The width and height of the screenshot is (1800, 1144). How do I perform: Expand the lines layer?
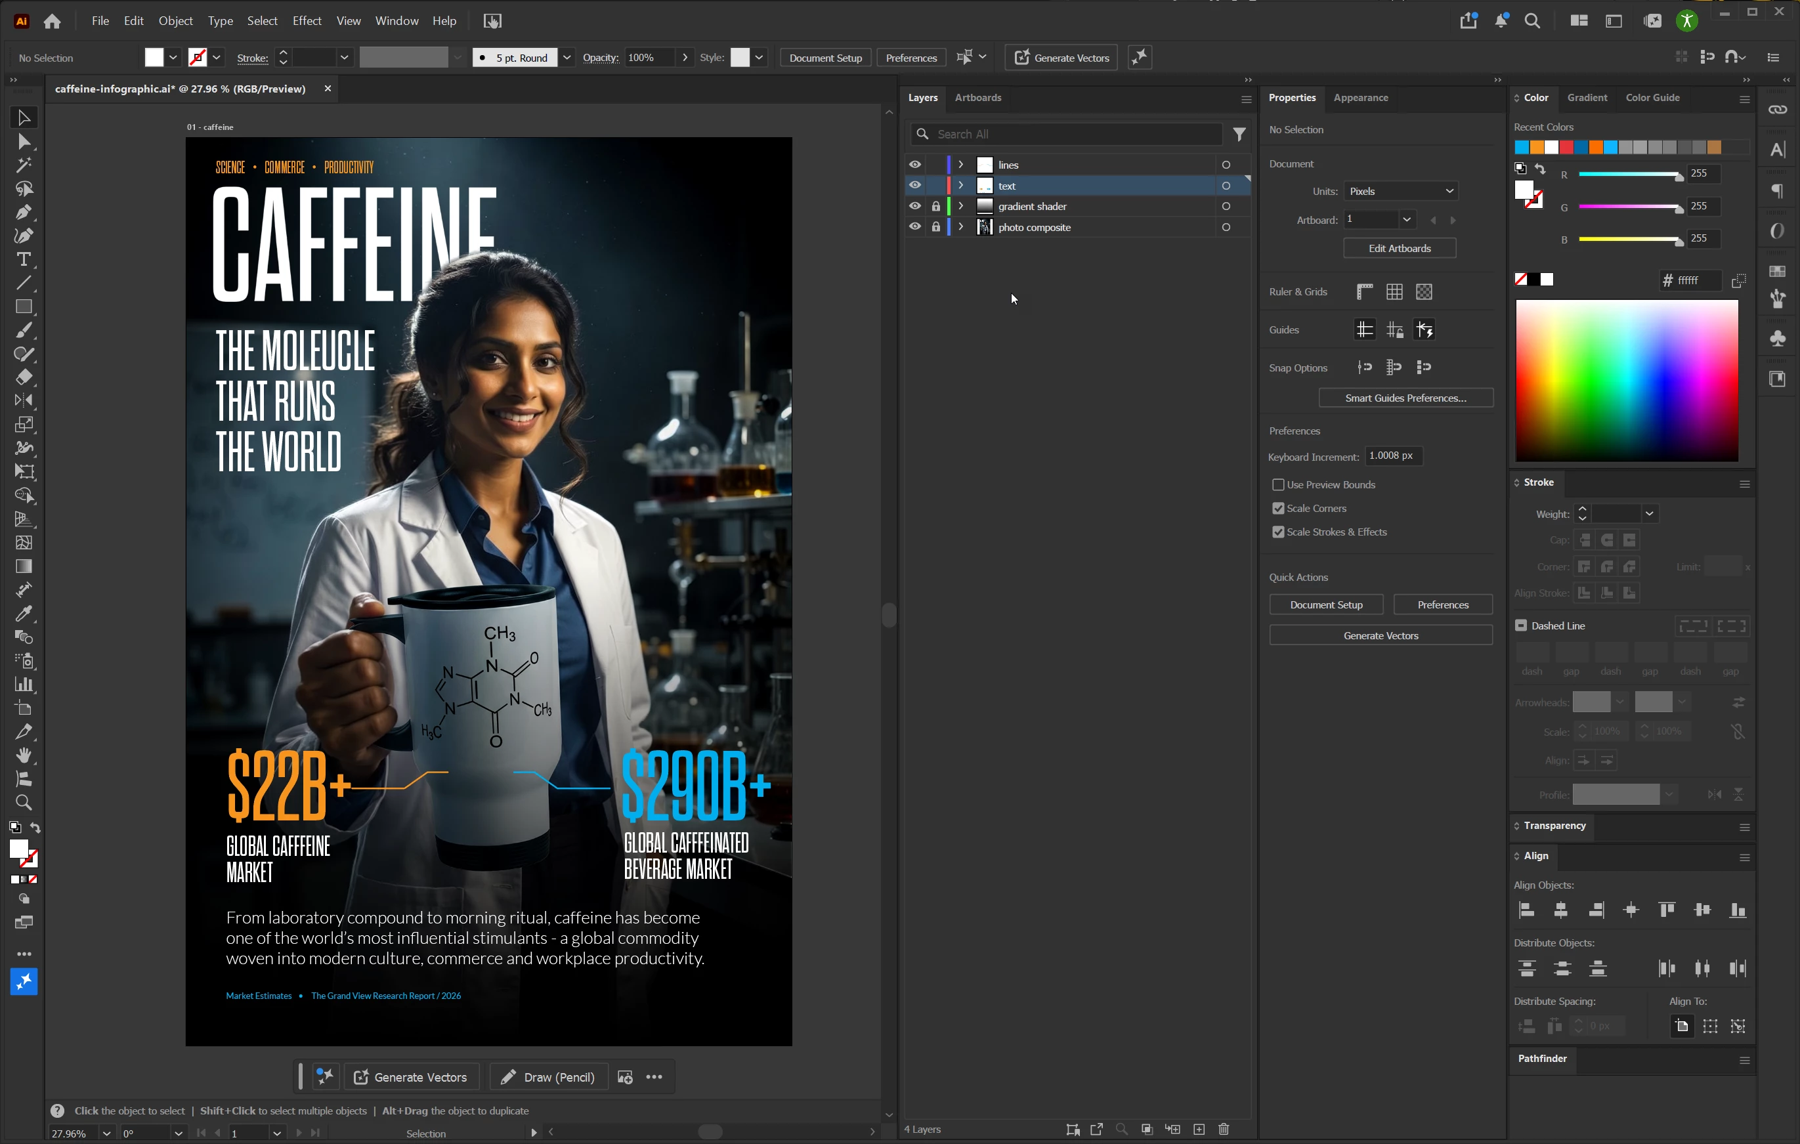pyautogui.click(x=961, y=164)
